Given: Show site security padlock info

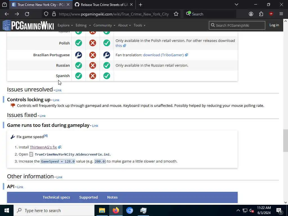Looking at the screenshot, I should coord(54,14).
